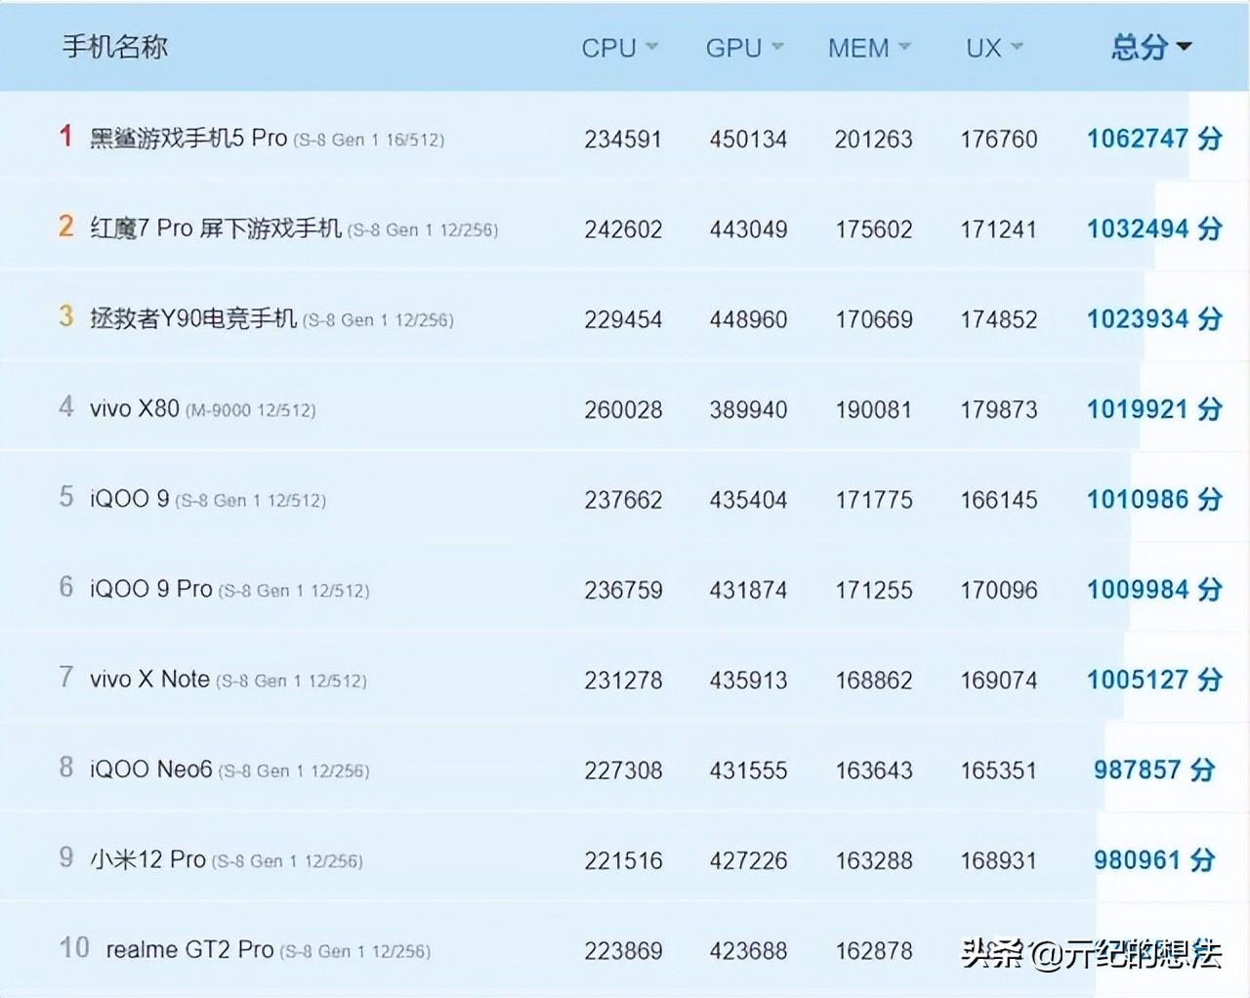The image size is (1250, 998).
Task: Click the 手机名称 column header
Action: coord(115,47)
